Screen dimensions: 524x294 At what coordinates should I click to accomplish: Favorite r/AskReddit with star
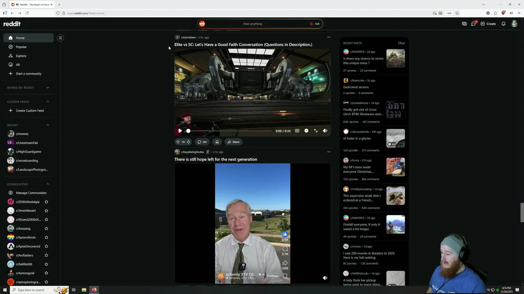coord(46,264)
